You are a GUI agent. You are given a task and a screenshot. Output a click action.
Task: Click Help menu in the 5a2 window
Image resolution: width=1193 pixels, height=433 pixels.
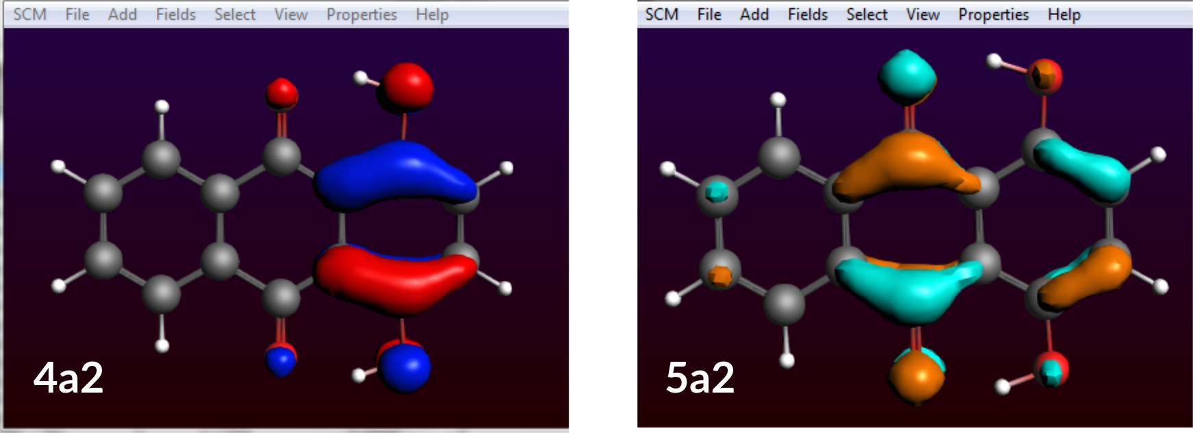pos(1063,14)
